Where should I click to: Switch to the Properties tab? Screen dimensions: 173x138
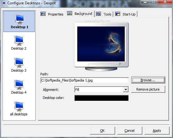52,14
